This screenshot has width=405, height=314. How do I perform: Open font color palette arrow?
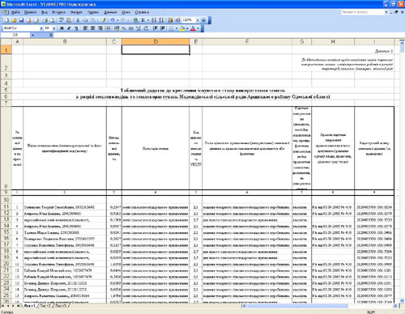[198, 28]
